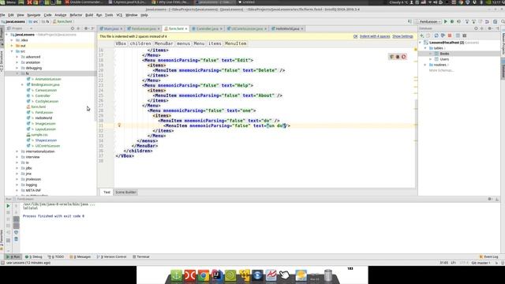Select VBox breadcrumb

point(121,43)
